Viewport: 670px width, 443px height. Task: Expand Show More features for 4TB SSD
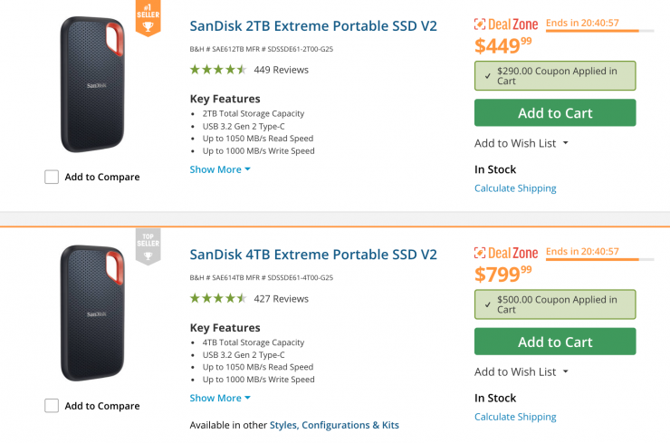[x=220, y=398]
